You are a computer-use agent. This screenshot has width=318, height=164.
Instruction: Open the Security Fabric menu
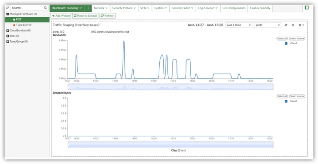[x=182, y=8]
